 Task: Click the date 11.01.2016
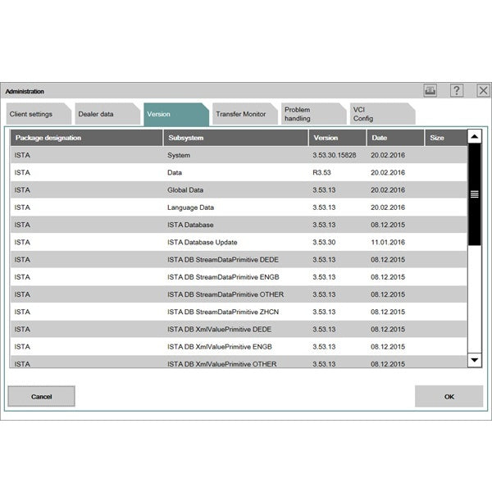tap(388, 242)
